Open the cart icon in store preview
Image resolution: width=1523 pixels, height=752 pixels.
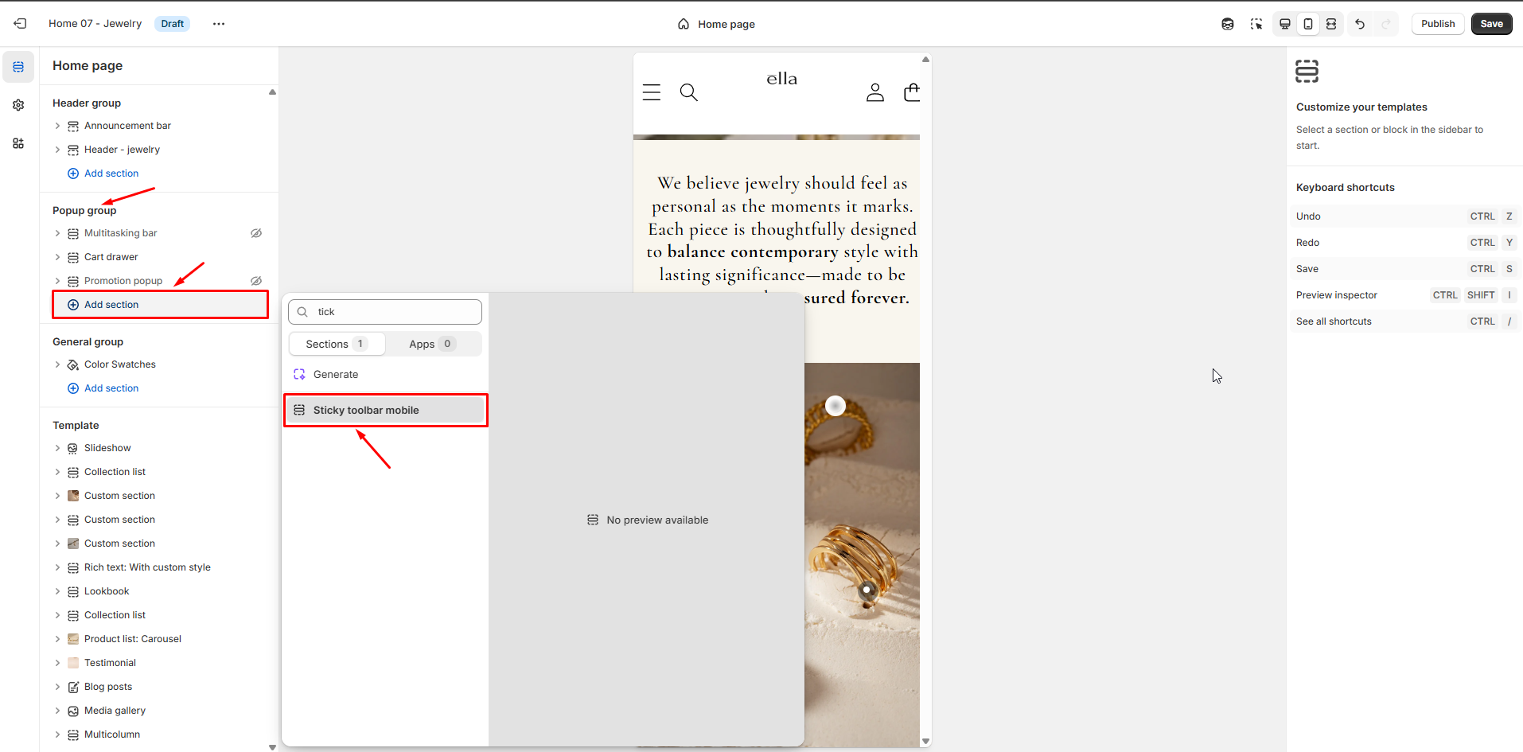tap(912, 93)
